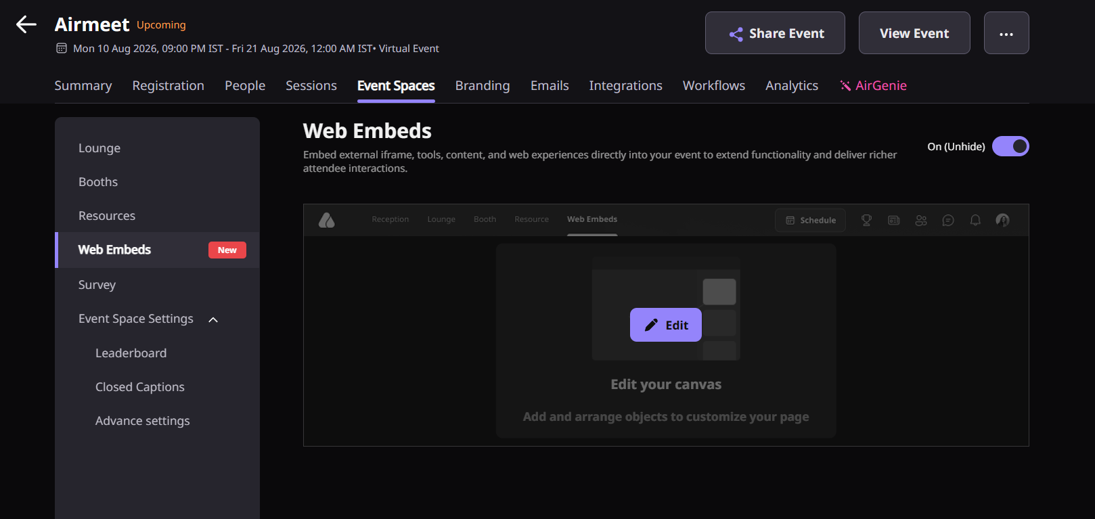1095x519 pixels.
Task: Select Web Embeds in the sidebar
Action: coord(157,250)
